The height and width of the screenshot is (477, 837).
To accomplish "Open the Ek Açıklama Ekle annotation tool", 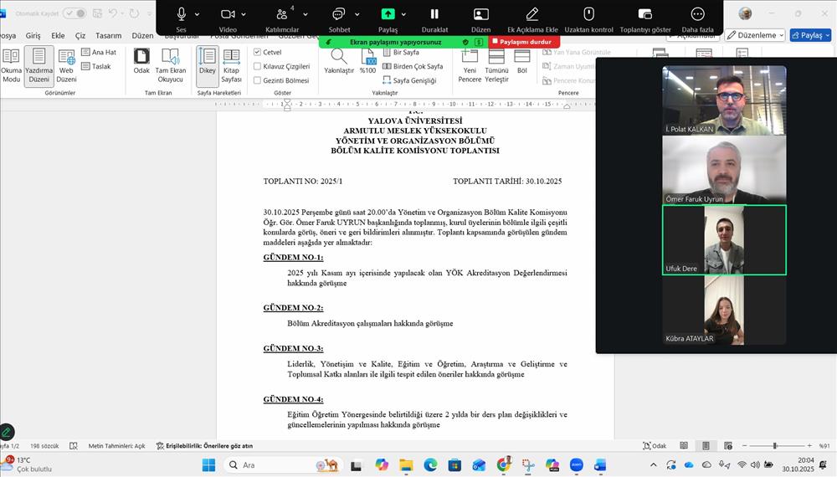I will click(532, 14).
